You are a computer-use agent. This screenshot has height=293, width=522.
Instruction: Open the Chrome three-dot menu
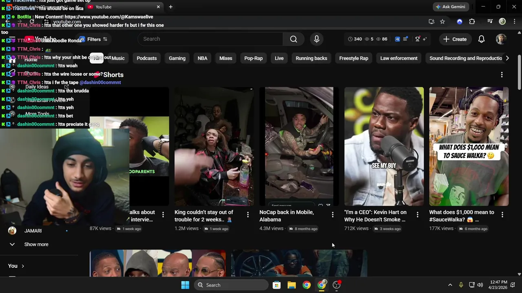(514, 22)
